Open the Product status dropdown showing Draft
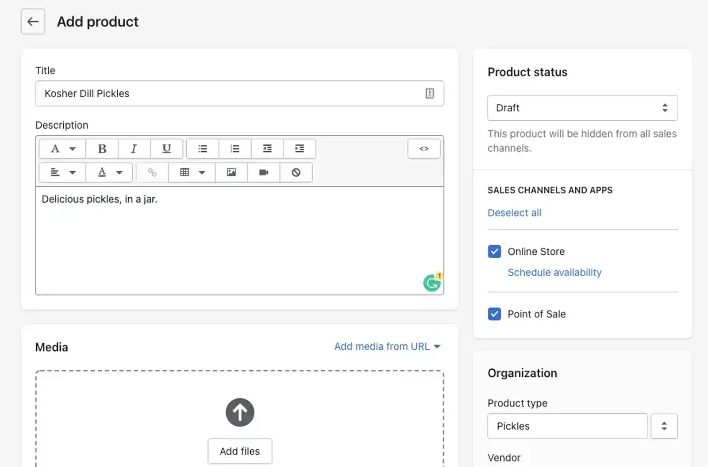 (582, 108)
